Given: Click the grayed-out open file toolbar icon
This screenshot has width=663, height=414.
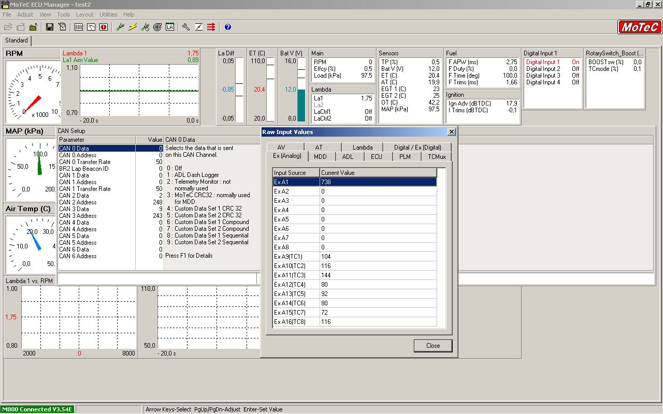Looking at the screenshot, I should pos(8,27).
